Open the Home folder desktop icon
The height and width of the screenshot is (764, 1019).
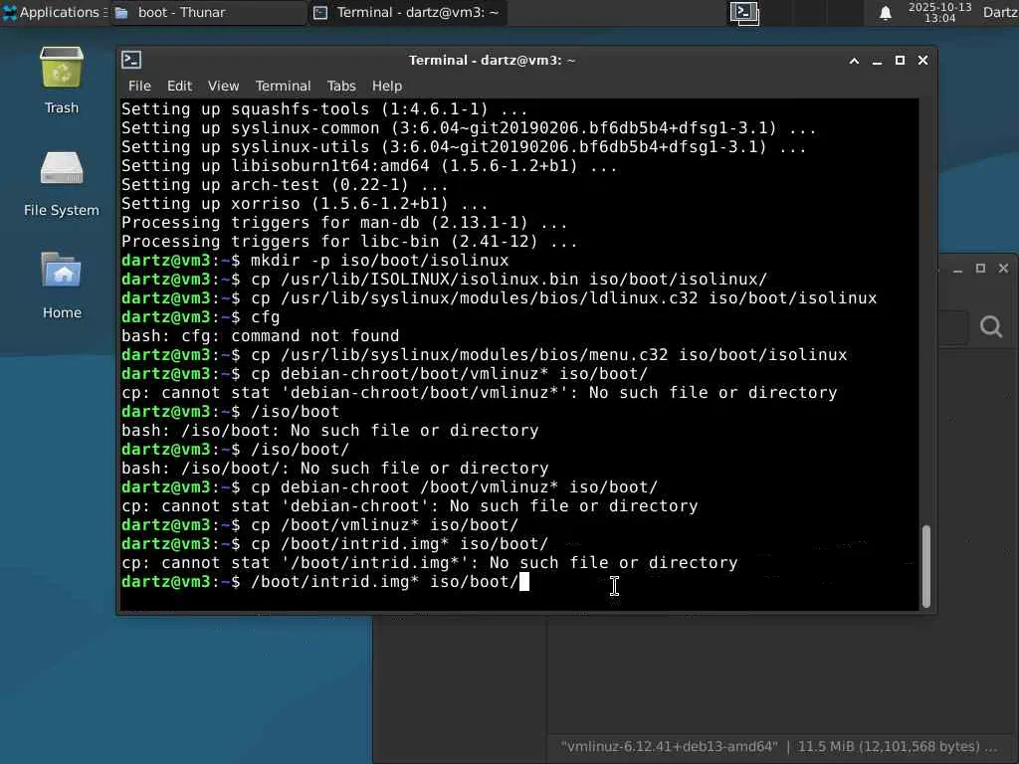[x=62, y=286]
